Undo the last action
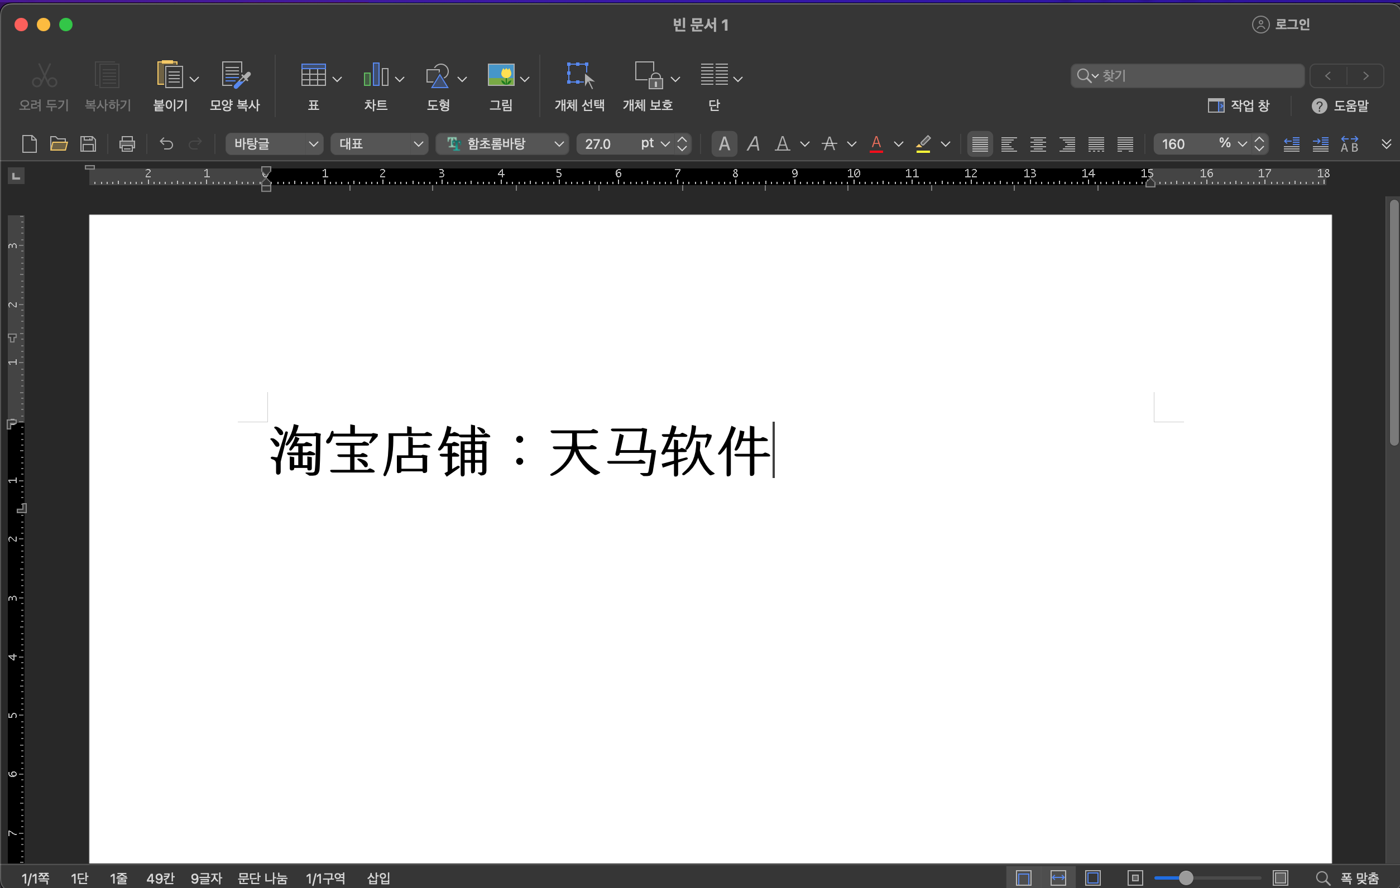This screenshot has height=888, width=1400. 166,143
